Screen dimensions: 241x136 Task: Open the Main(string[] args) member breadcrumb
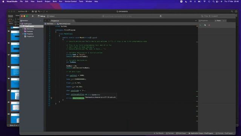(64, 24)
